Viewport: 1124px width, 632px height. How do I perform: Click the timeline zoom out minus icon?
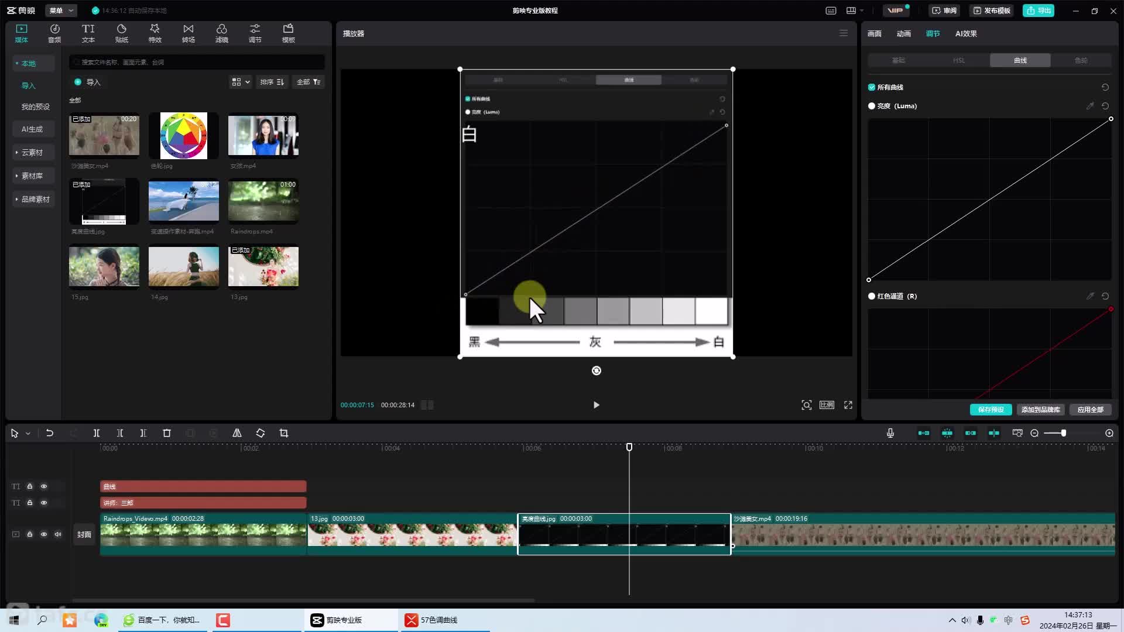(1034, 433)
